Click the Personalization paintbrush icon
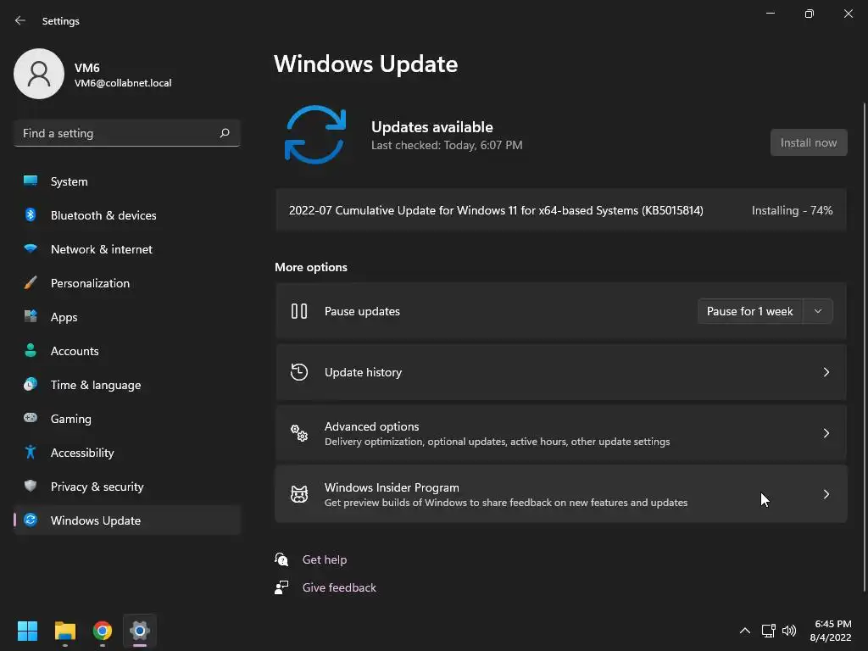This screenshot has width=868, height=651. point(31,283)
